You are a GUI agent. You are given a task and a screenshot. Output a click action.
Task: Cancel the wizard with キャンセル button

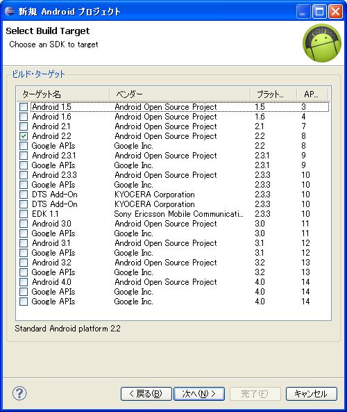[x=312, y=394]
